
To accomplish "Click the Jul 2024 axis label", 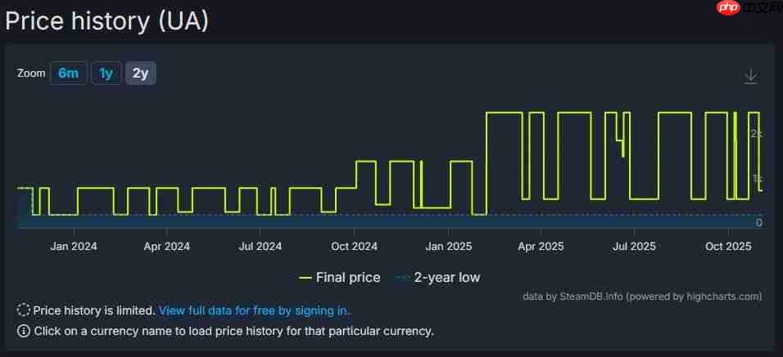I will 260,246.
